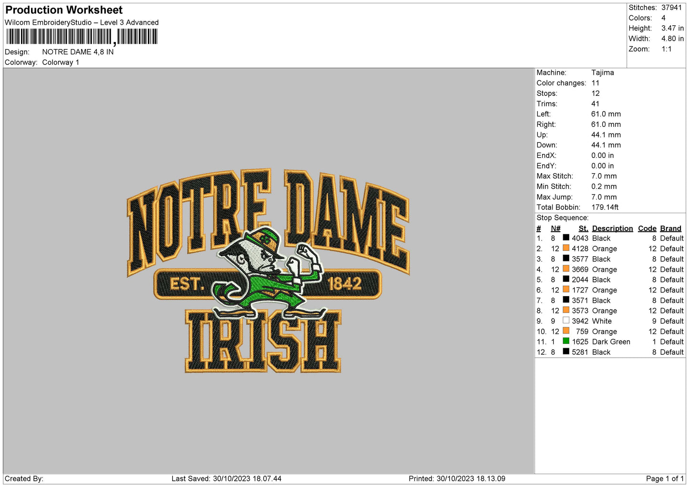Click the 'White' description in row 9
This screenshot has width=689, height=487.
(x=602, y=321)
